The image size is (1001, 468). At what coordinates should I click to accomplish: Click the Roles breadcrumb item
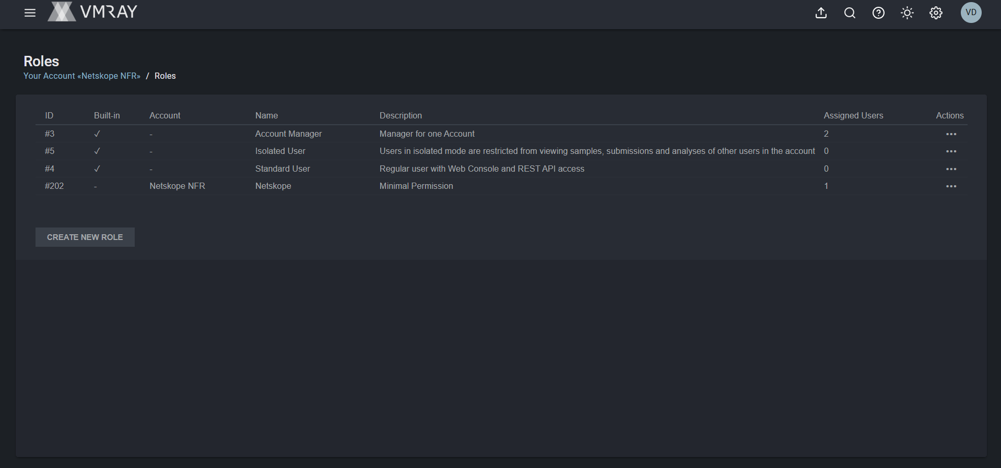point(165,76)
